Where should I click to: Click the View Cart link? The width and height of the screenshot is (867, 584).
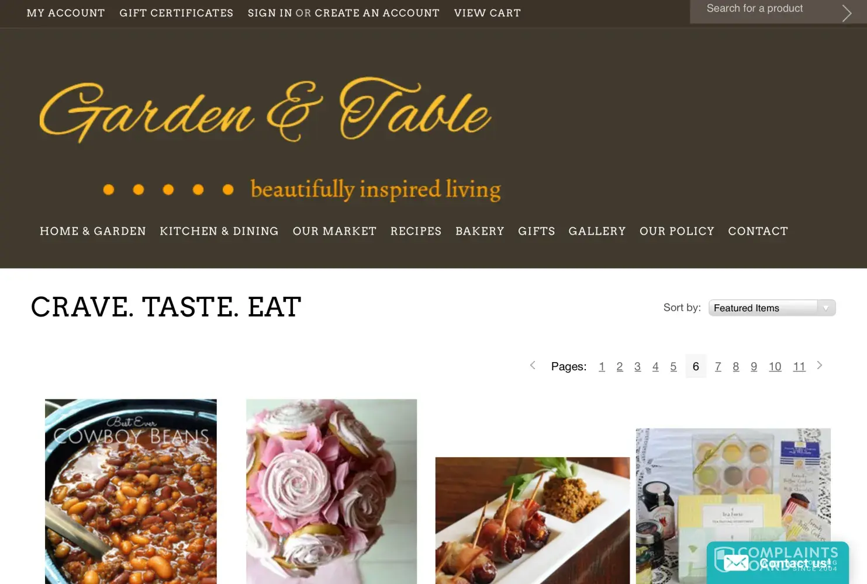pyautogui.click(x=488, y=13)
